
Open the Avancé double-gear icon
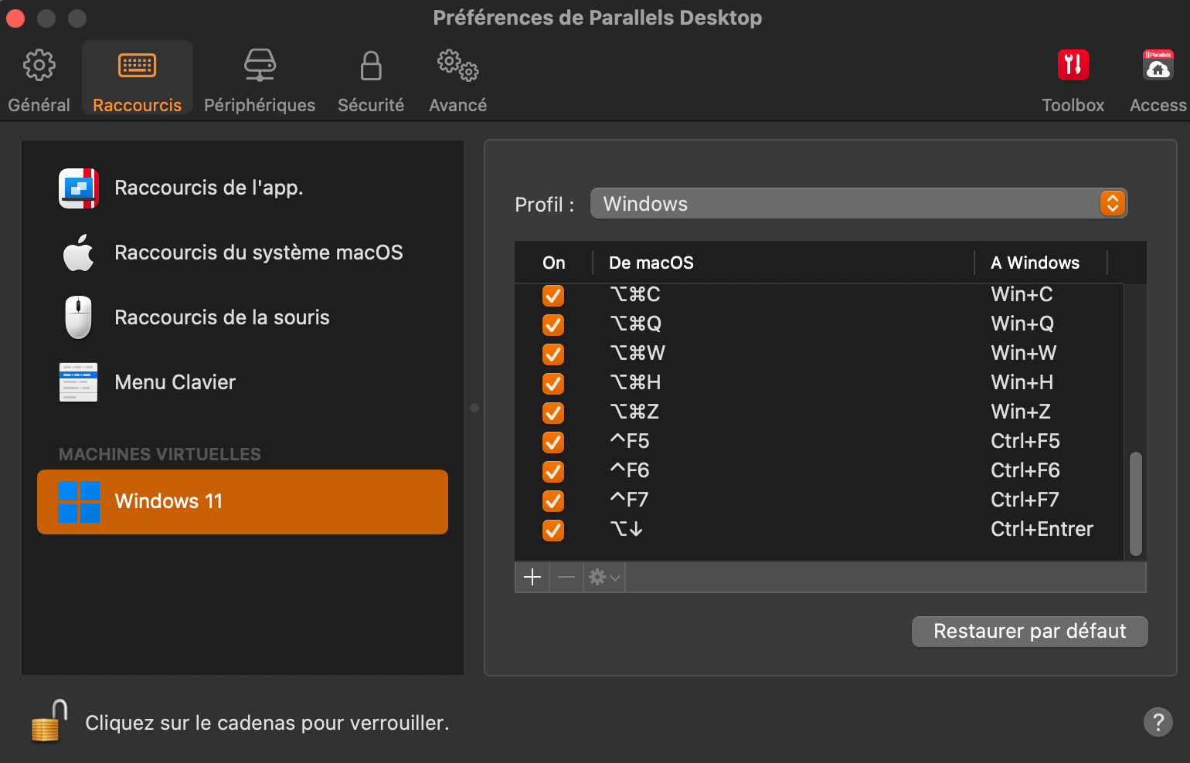(x=457, y=66)
